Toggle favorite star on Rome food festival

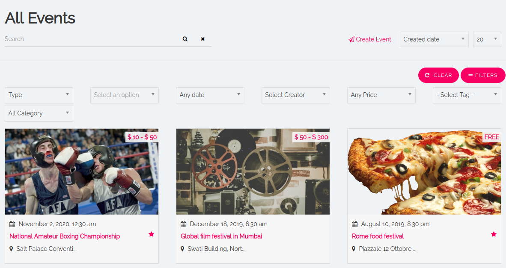494,234
